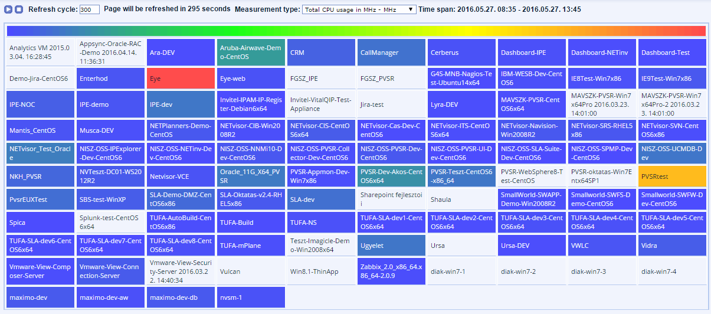Select the Vmware-View-Composer-Server tile
Viewport: 711px width, 314px height.
click(x=40, y=272)
